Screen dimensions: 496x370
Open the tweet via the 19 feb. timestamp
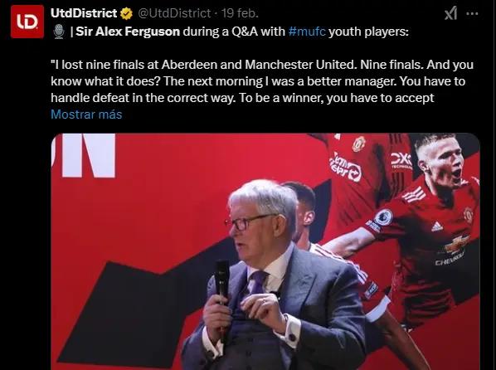(240, 13)
